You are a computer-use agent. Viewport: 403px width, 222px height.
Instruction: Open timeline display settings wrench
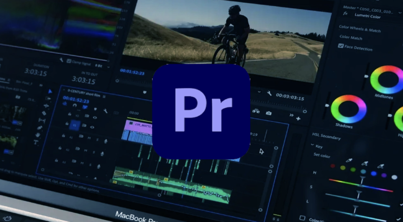[x=105, y=111]
